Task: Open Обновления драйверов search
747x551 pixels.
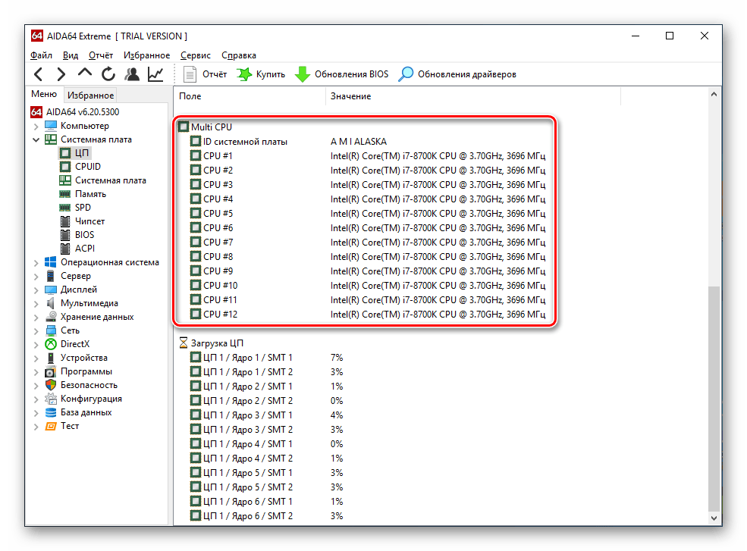Action: pyautogui.click(x=458, y=74)
